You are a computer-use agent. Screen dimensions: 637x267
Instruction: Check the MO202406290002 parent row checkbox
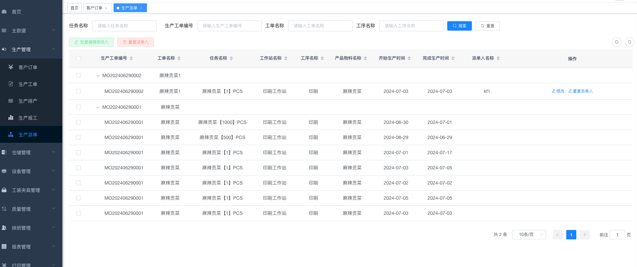79,75
